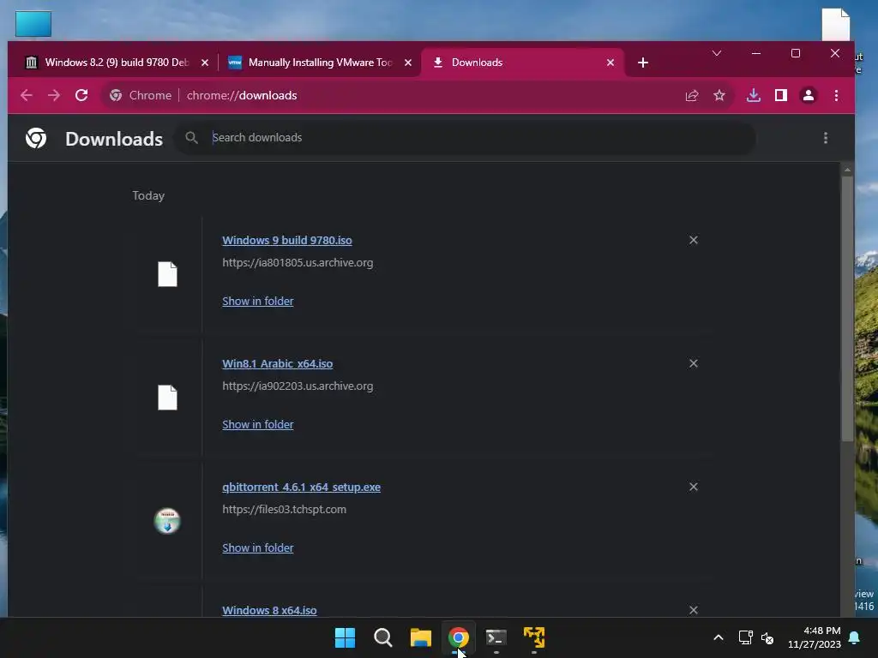The width and height of the screenshot is (878, 658).
Task: Remove Win8.1_Arabic_x64.iso from list
Action: click(x=693, y=363)
